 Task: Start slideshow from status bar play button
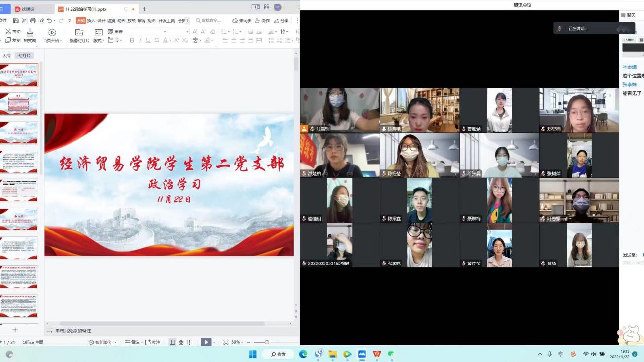(x=206, y=342)
